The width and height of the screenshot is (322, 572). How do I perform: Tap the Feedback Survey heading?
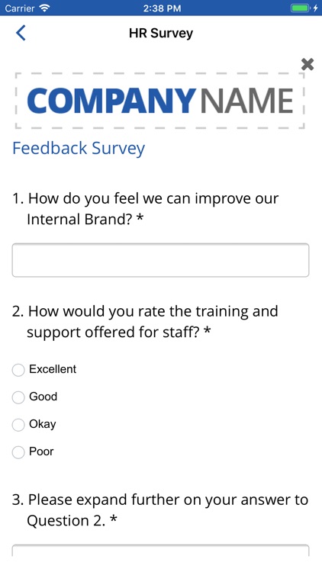tap(79, 149)
